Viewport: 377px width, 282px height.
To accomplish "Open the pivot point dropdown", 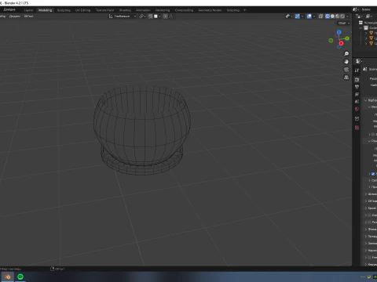I will coord(142,16).
